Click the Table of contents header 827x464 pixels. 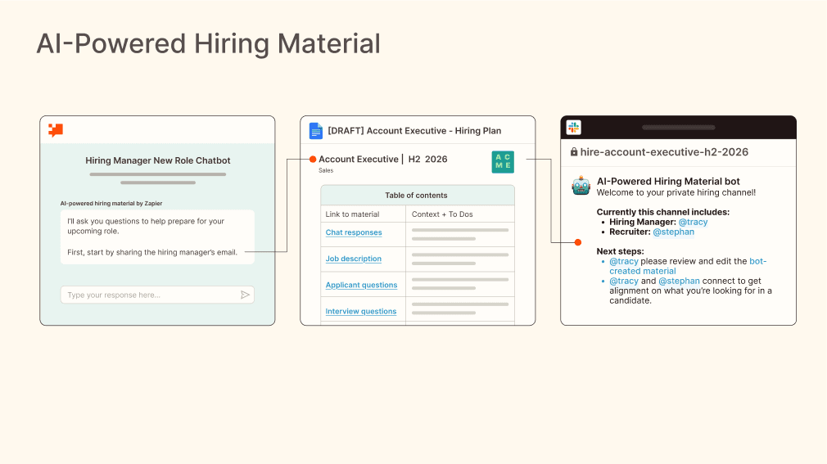tap(416, 196)
